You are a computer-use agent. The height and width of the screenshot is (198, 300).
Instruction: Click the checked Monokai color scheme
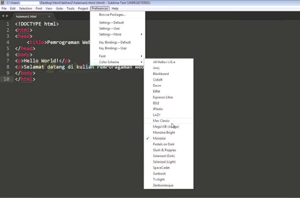coord(168,138)
